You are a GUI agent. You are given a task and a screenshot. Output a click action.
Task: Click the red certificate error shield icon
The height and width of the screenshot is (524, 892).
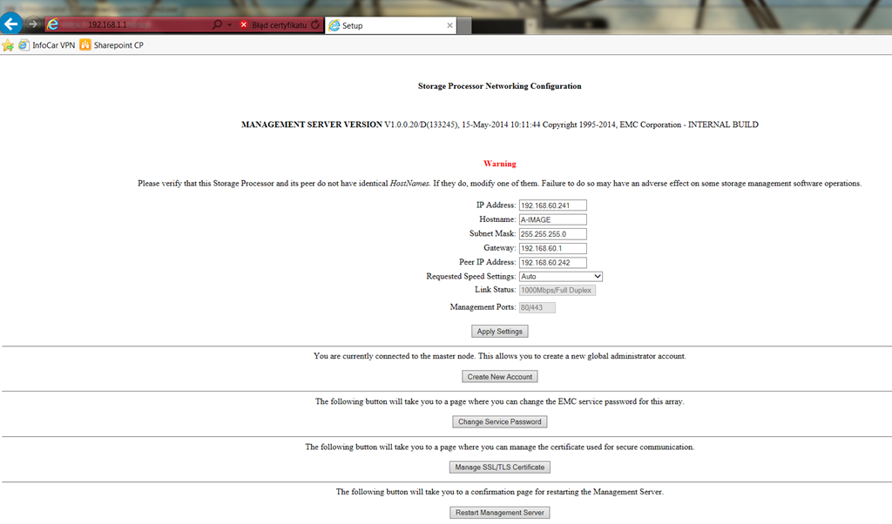point(244,25)
